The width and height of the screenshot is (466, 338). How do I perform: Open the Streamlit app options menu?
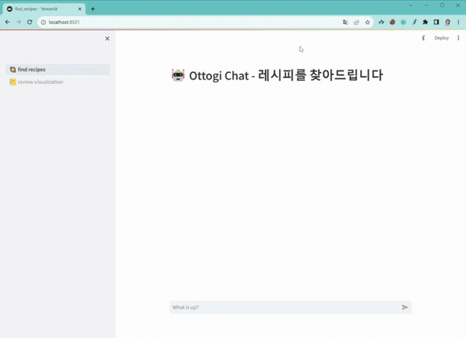458,38
